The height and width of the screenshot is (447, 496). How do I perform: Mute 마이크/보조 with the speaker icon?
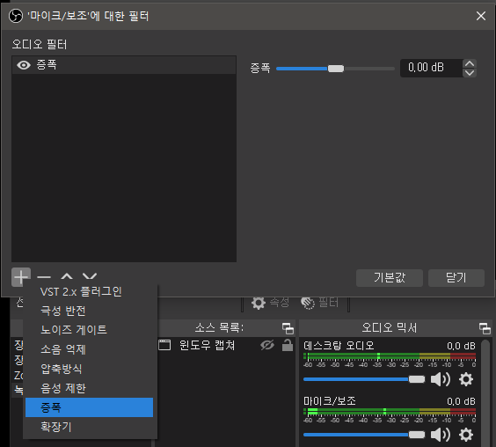(x=441, y=435)
